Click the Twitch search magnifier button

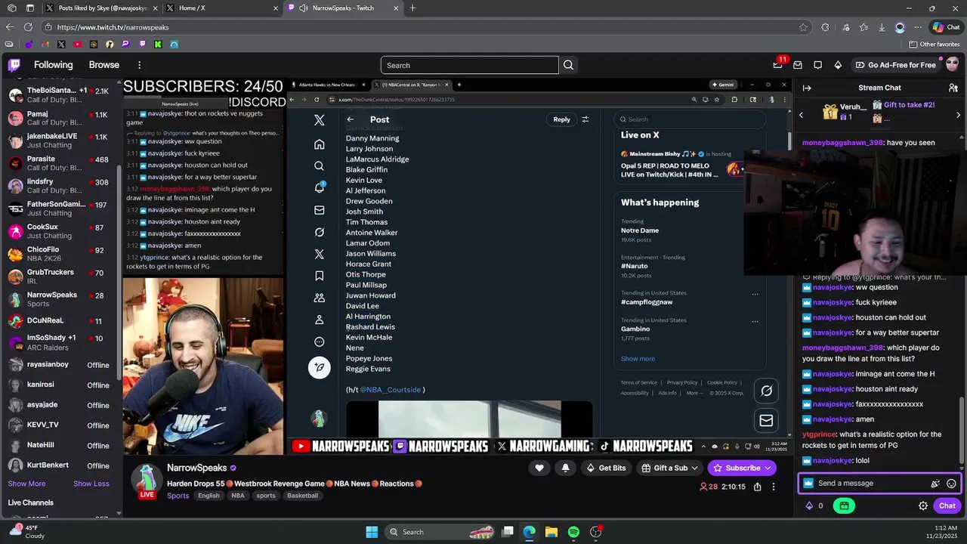pos(568,65)
